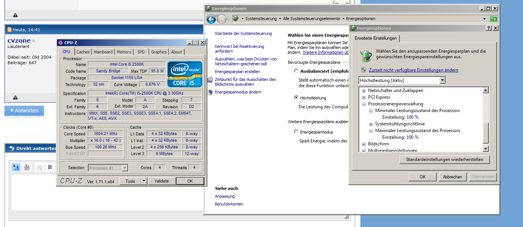Switch to the SPD tab
523x227 pixels.
tap(141, 52)
